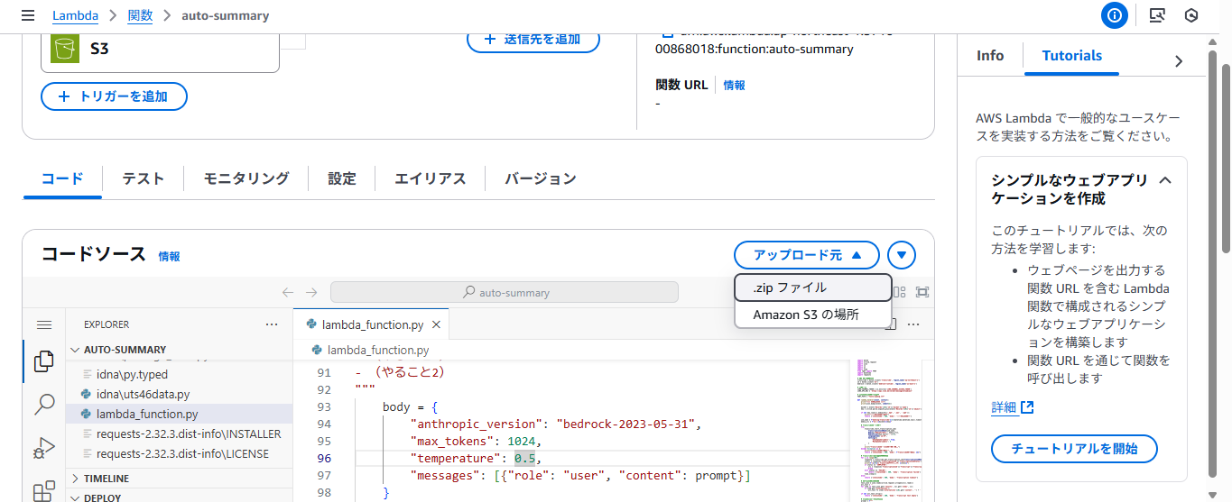Switch to the エイリアス tab
This screenshot has width=1232, height=502.
431,178
